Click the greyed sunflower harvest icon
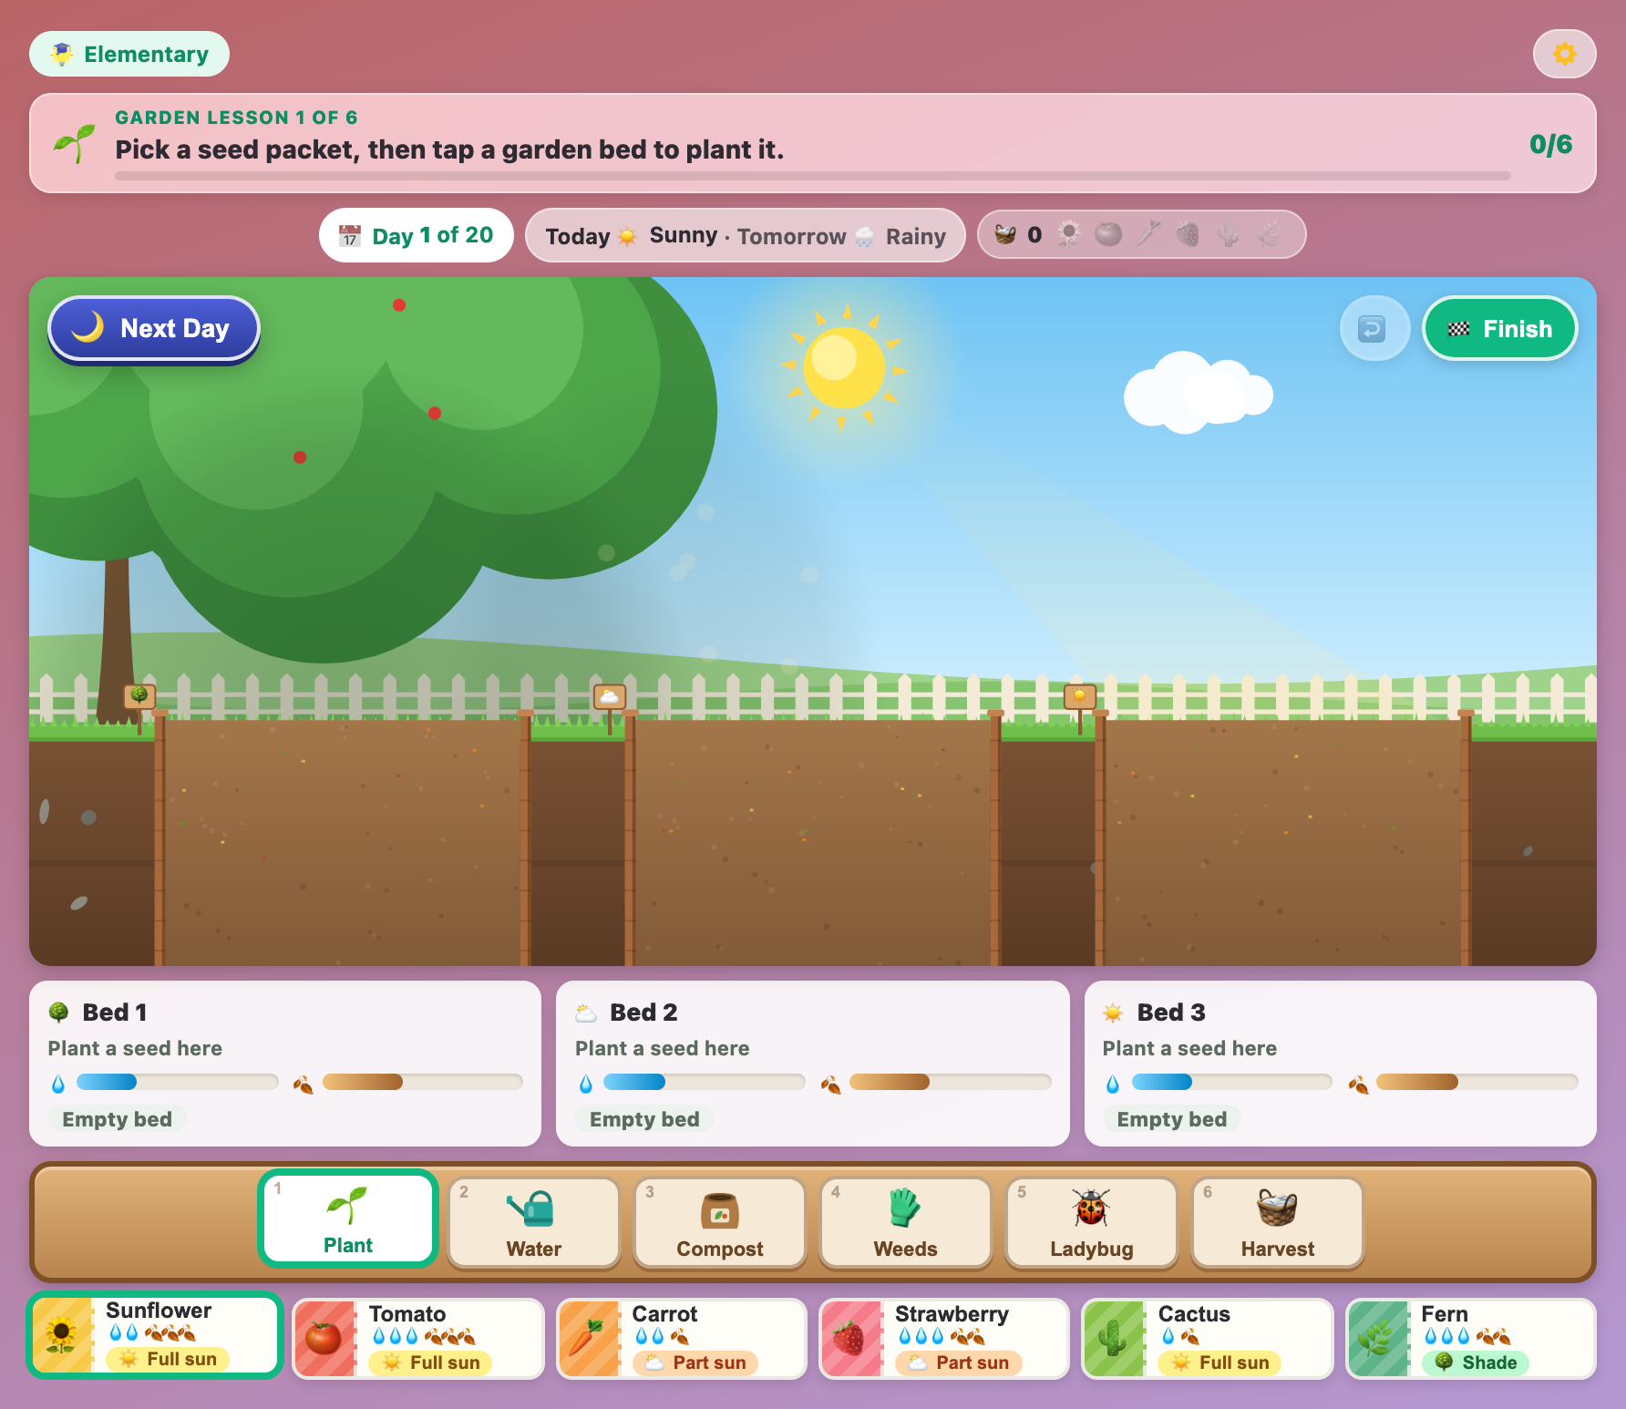This screenshot has width=1626, height=1409. [x=1069, y=235]
